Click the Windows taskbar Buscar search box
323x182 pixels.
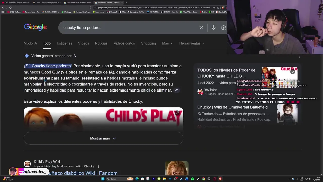120,179
